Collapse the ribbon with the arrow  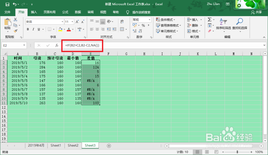(264, 37)
